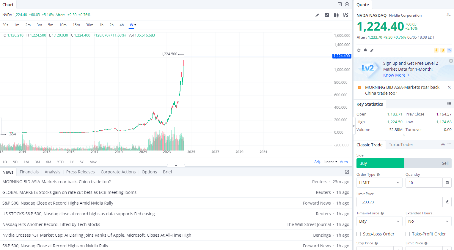Open chart settings hexagon icon
This screenshot has width=454, height=250.
(347, 4)
